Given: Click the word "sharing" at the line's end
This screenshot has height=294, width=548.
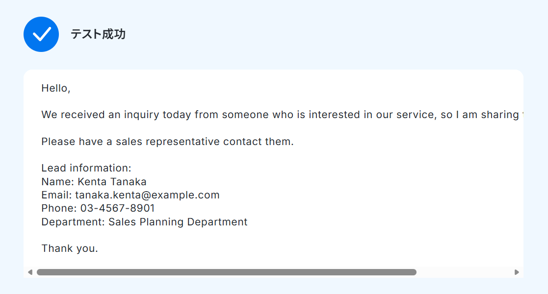Looking at the screenshot, I should [x=500, y=115].
